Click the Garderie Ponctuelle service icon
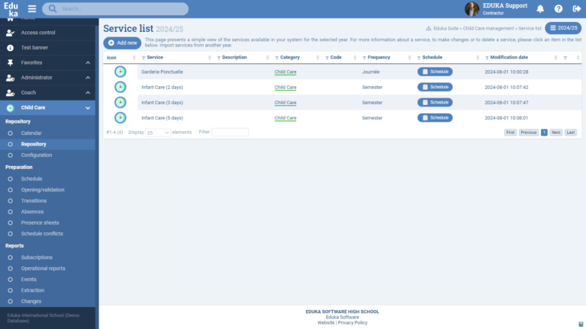Image resolution: width=586 pixels, height=329 pixels. pyautogui.click(x=120, y=72)
